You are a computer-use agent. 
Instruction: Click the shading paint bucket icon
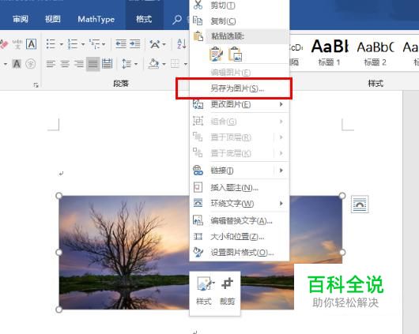click(x=153, y=64)
